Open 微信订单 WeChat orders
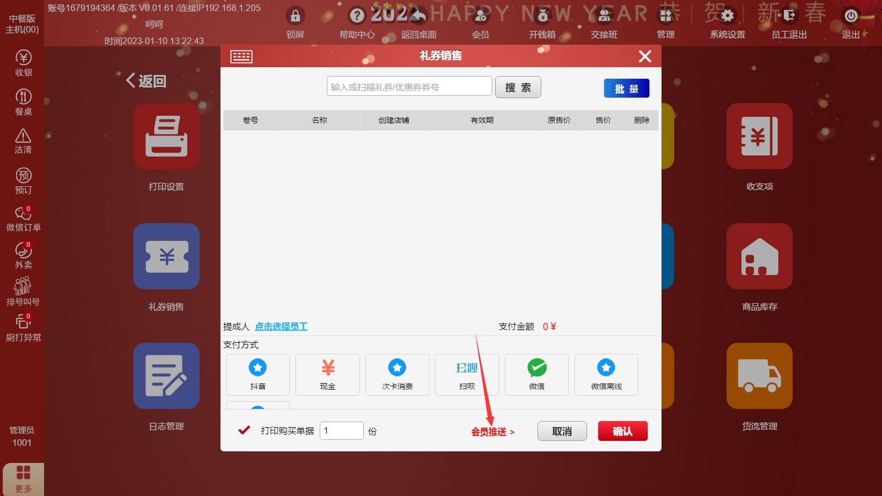 (x=23, y=218)
